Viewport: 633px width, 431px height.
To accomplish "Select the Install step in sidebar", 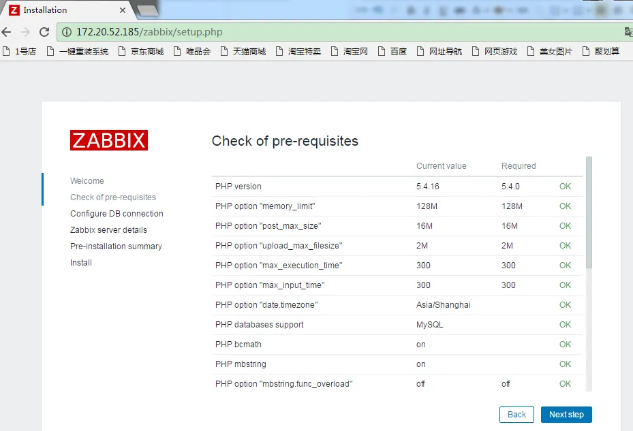I will pyautogui.click(x=81, y=263).
